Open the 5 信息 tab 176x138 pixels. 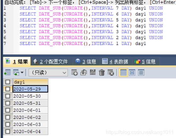146,62
